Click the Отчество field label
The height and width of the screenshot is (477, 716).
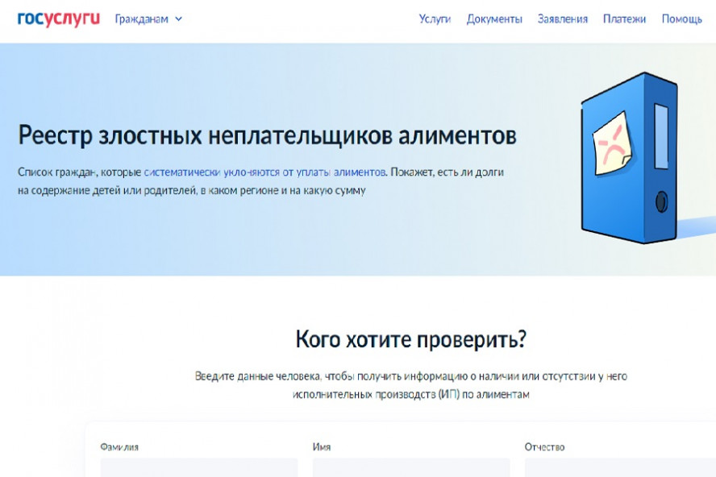pyautogui.click(x=544, y=447)
